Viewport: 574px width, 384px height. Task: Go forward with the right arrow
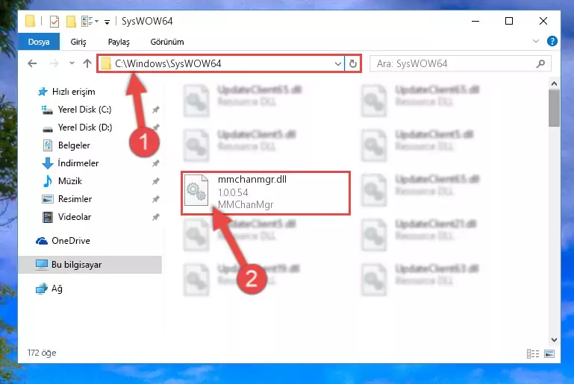pos(54,63)
